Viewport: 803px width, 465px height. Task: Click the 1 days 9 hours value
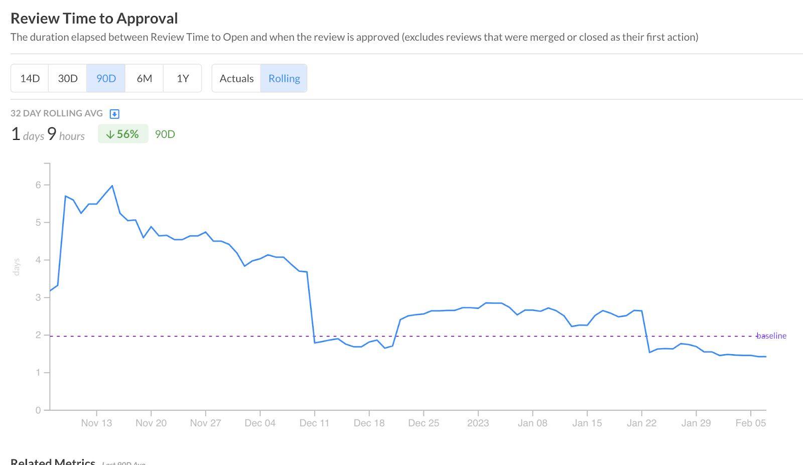pyautogui.click(x=48, y=134)
